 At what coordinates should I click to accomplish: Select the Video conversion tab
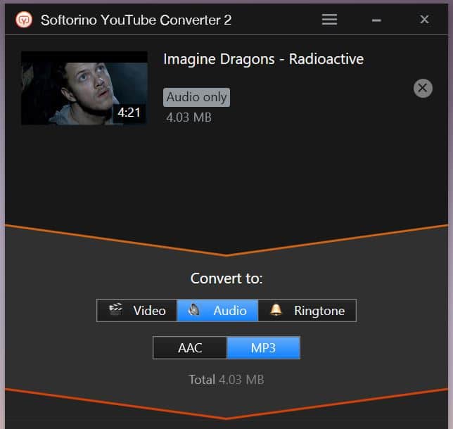[137, 311]
